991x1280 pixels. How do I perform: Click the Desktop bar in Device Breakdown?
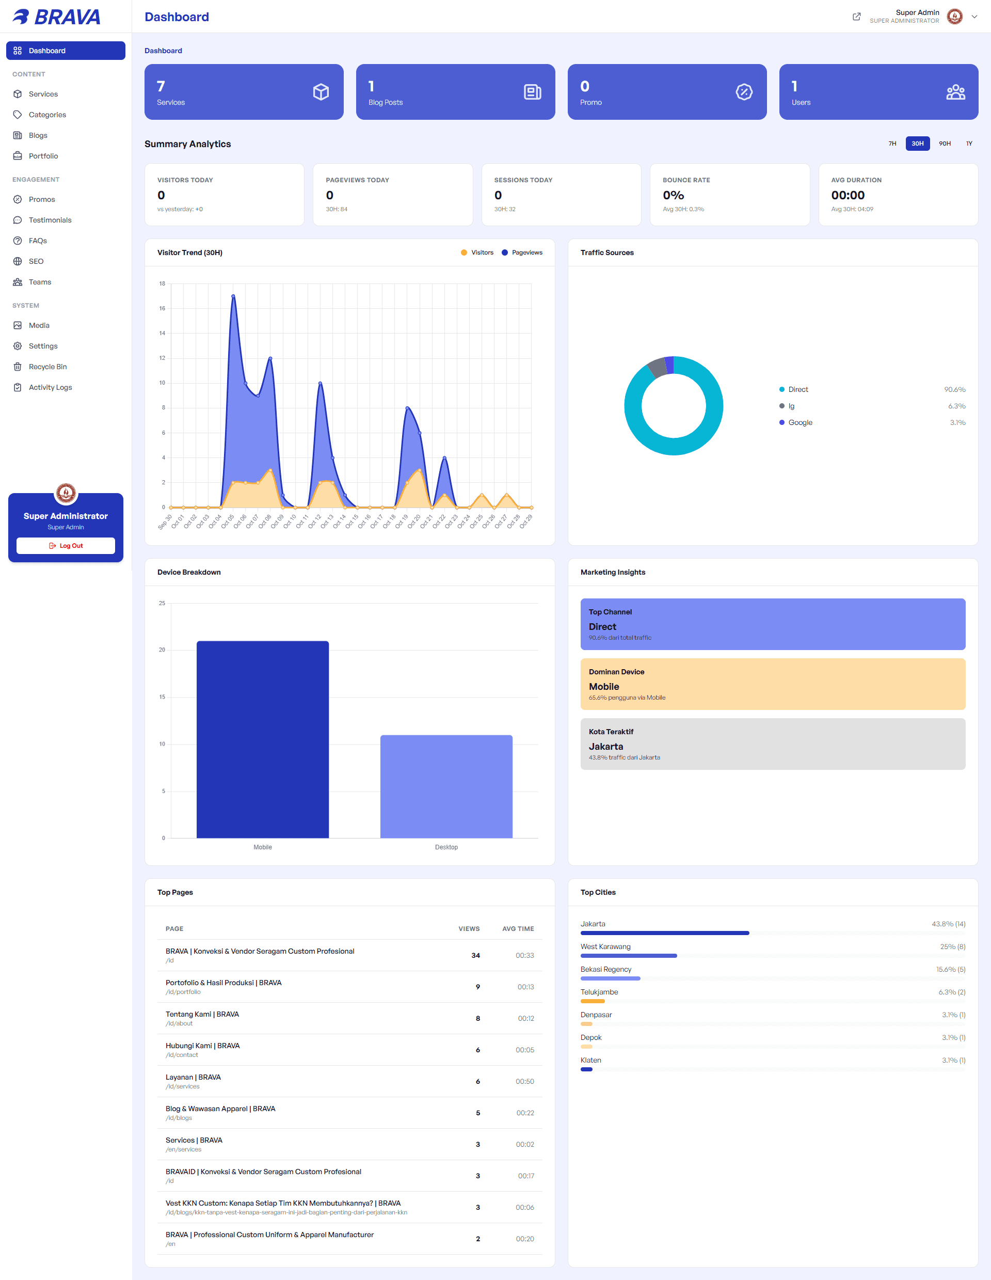click(446, 786)
